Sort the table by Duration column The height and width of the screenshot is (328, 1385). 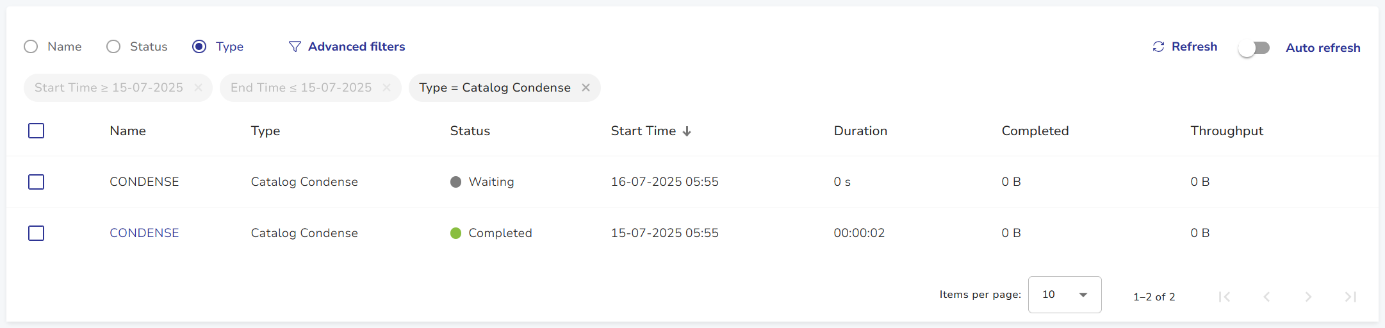860,131
